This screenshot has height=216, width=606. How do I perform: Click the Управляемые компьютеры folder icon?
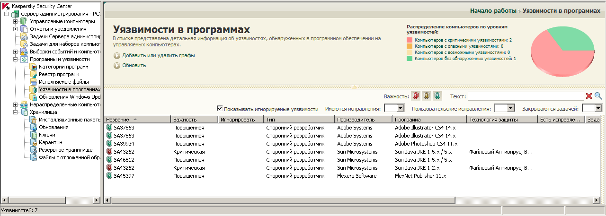24,21
